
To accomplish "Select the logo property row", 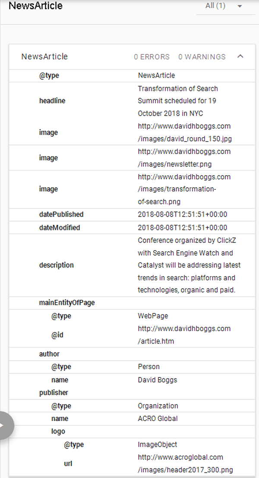I will click(x=132, y=432).
